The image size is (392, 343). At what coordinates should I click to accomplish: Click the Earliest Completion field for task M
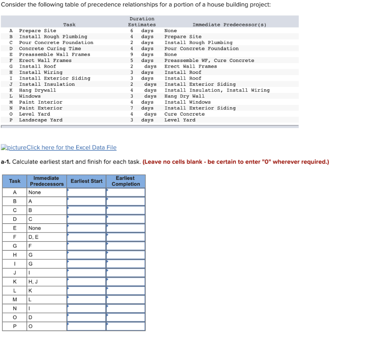click(x=126, y=299)
